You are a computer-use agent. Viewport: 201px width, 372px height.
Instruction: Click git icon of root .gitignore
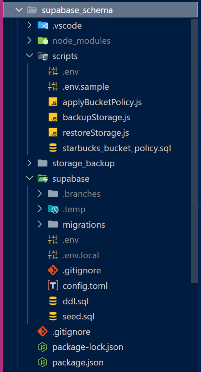[43, 332]
